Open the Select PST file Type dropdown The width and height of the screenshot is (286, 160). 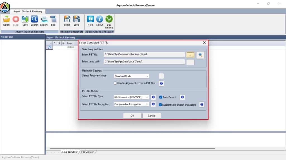coord(131,97)
